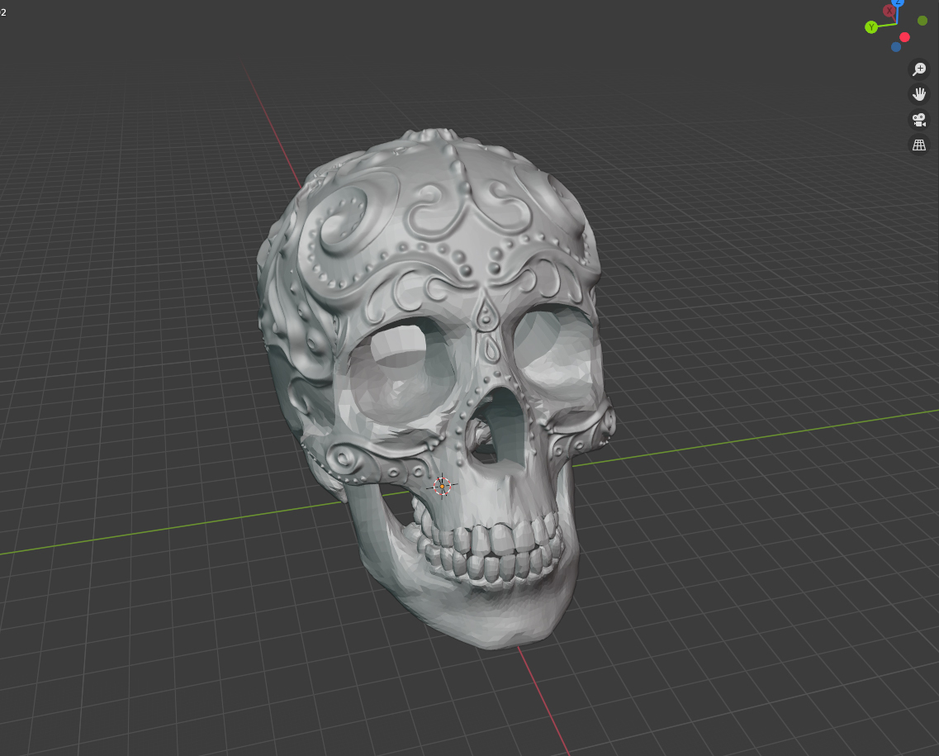Select the hand pan icon
The width and height of the screenshot is (939, 756).
click(920, 94)
